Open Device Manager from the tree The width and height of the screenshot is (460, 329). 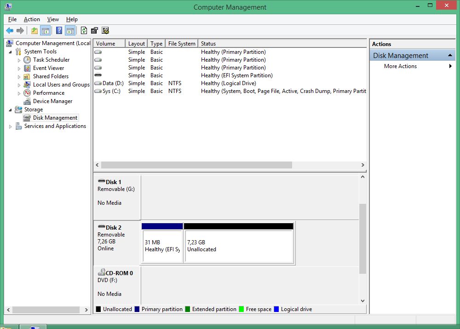pos(52,101)
